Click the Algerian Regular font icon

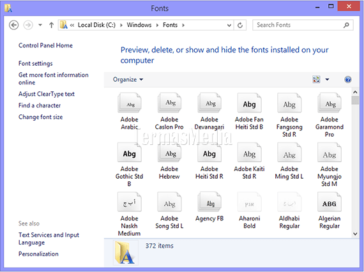coord(330,202)
